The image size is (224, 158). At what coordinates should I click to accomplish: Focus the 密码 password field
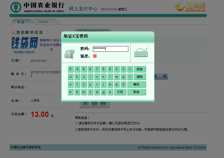pyautogui.click(x=110, y=49)
